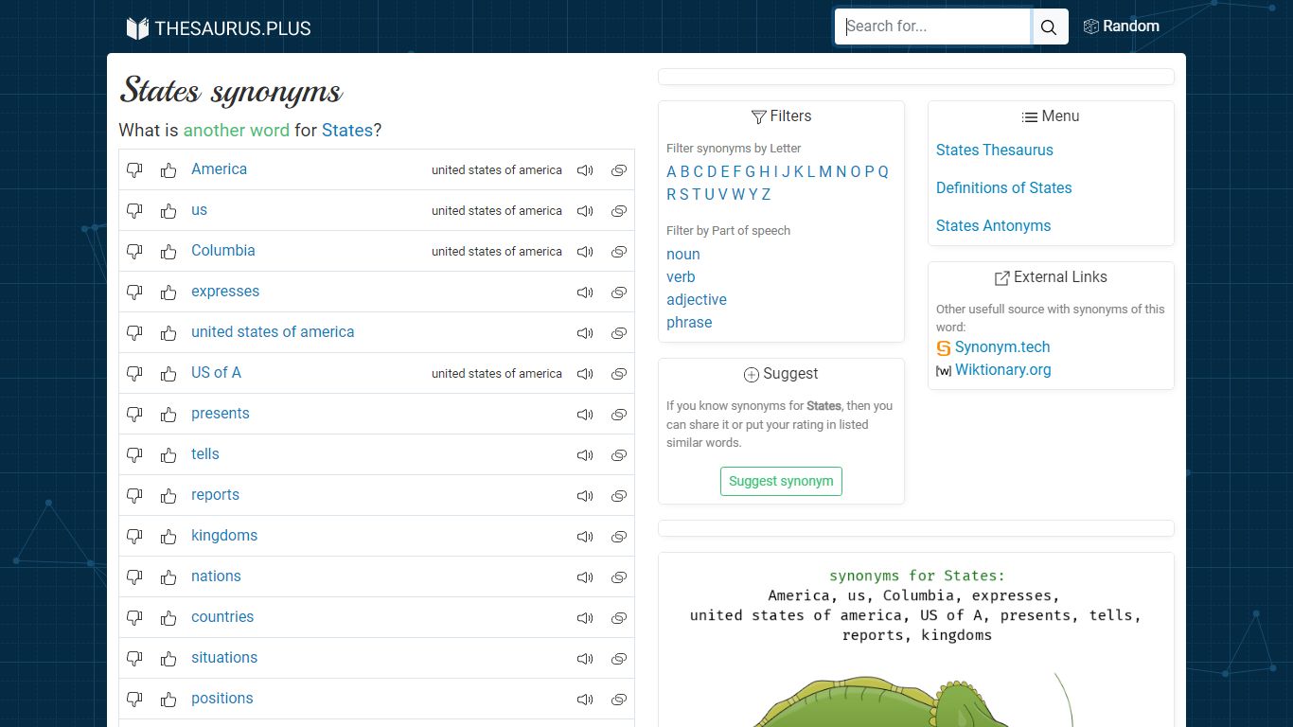Filter by part of speech noun
Image resolution: width=1293 pixels, height=727 pixels.
point(683,254)
